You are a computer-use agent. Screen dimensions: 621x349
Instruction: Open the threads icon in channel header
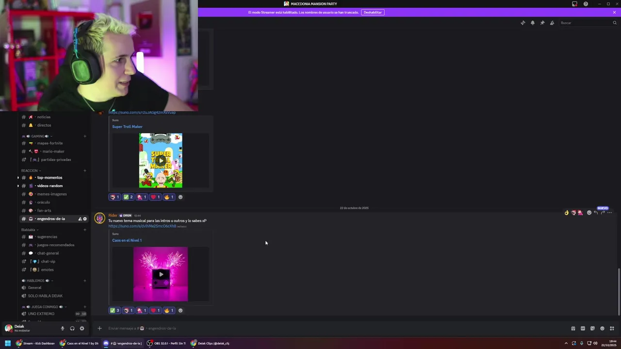523,23
